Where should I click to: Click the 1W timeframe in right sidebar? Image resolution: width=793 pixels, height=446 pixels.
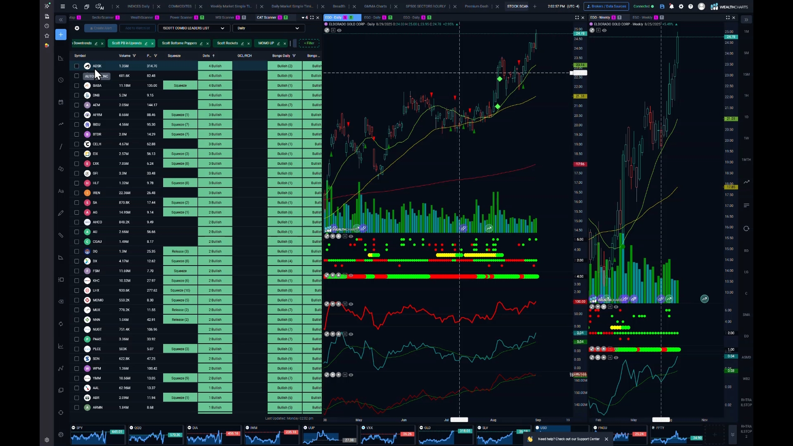click(746, 138)
